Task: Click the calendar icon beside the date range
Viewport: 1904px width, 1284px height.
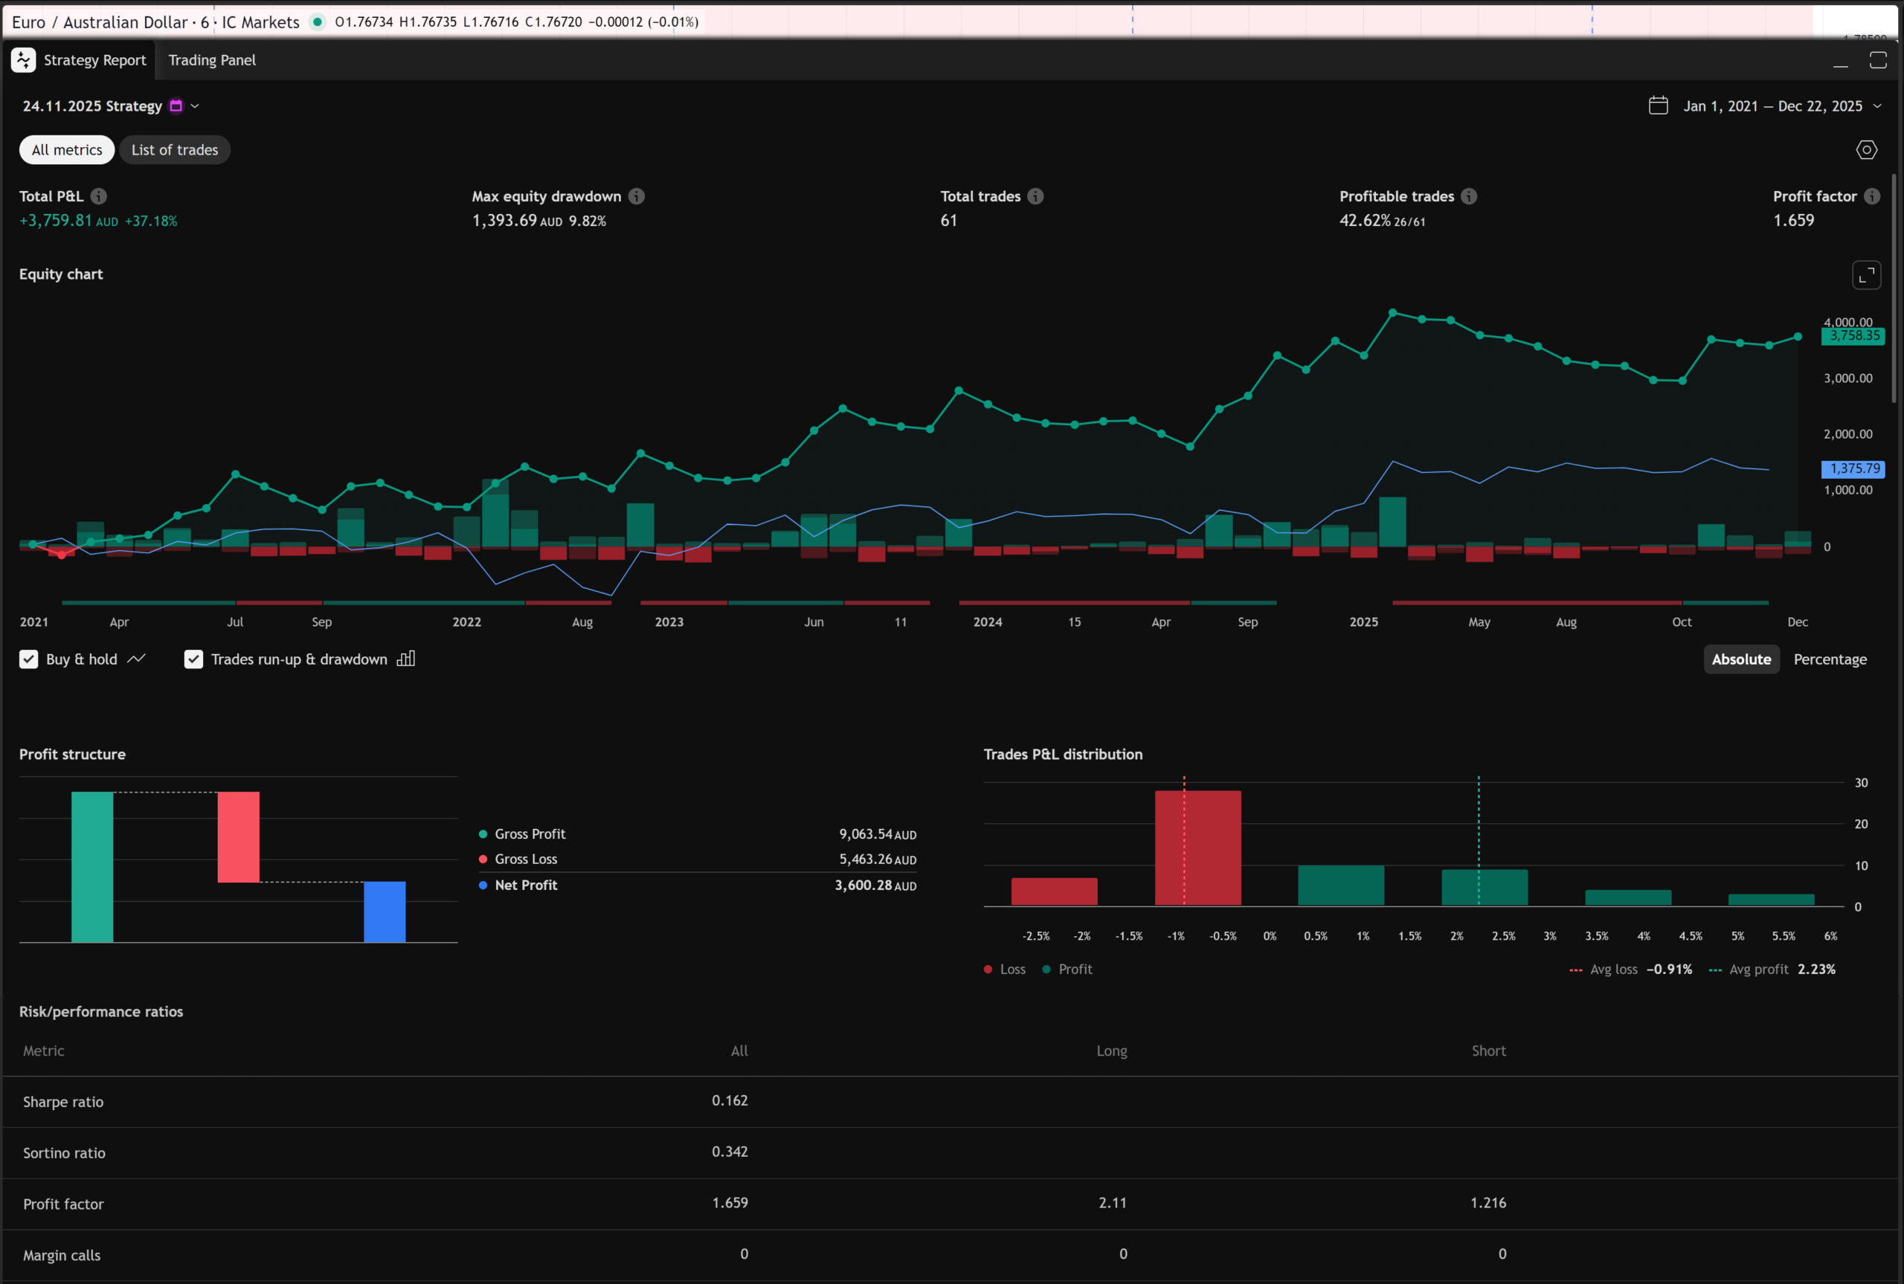Action: 1659,106
